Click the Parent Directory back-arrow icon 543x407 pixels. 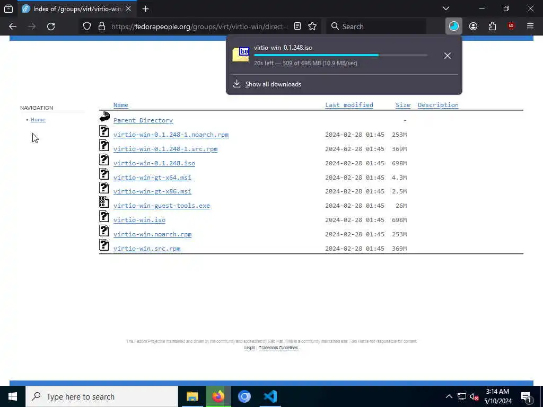(x=104, y=117)
